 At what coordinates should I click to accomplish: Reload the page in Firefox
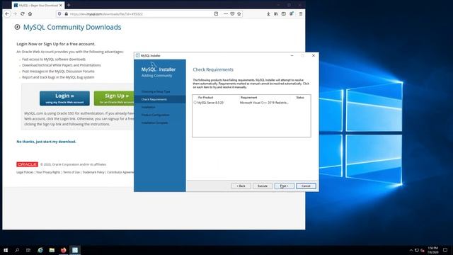pos(23,13)
